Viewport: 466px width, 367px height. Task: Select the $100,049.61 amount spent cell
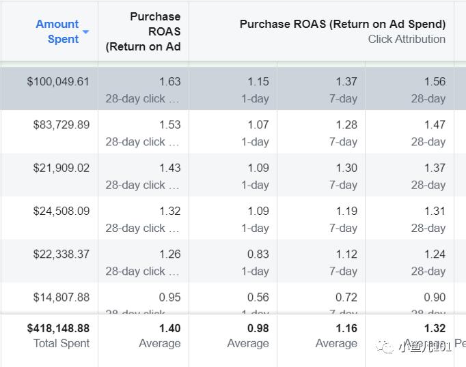coord(58,82)
